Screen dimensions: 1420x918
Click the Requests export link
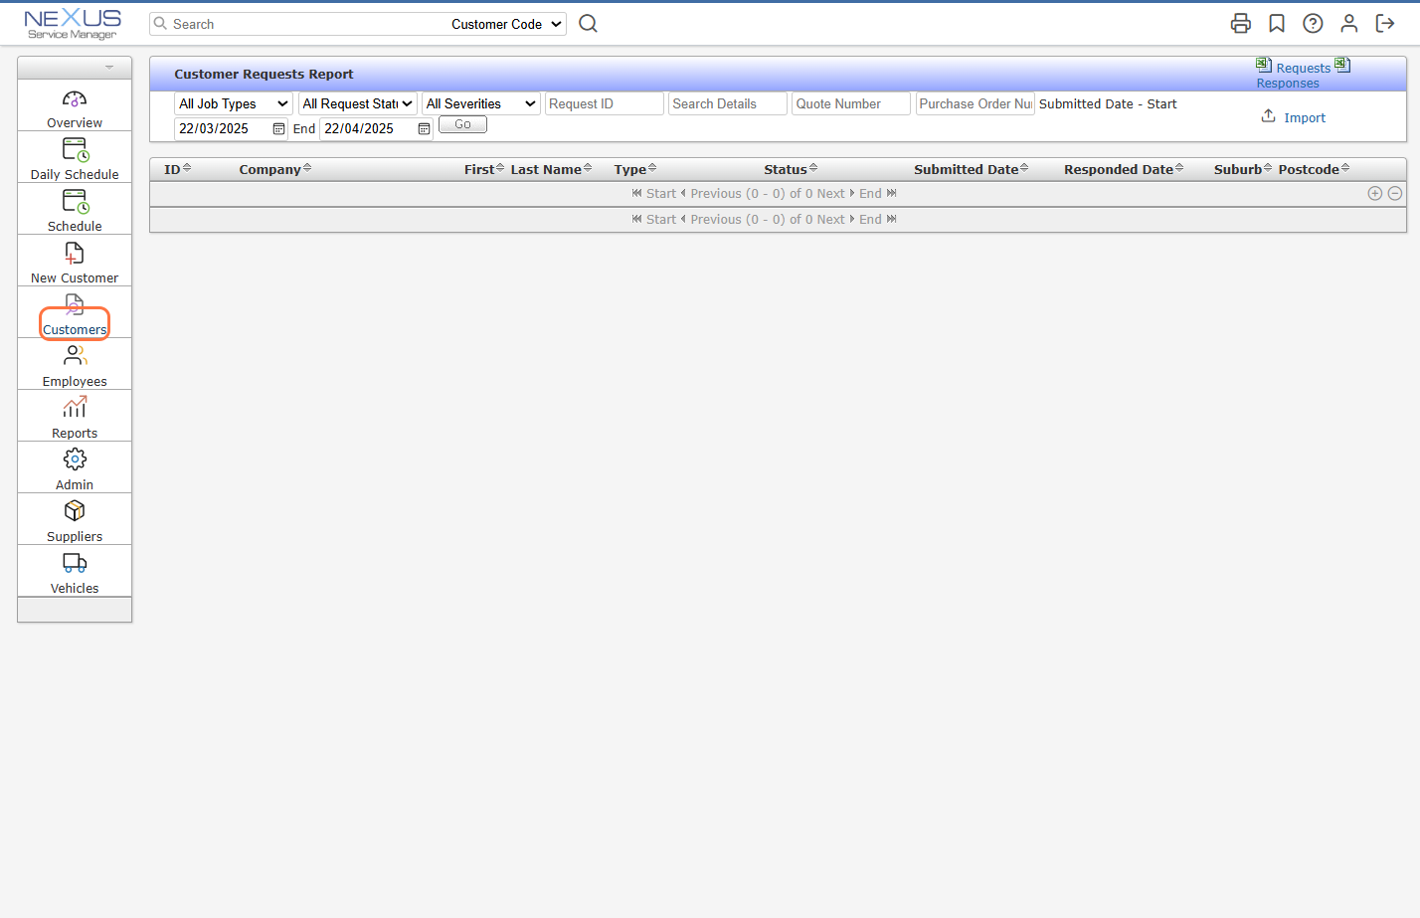pos(1303,68)
